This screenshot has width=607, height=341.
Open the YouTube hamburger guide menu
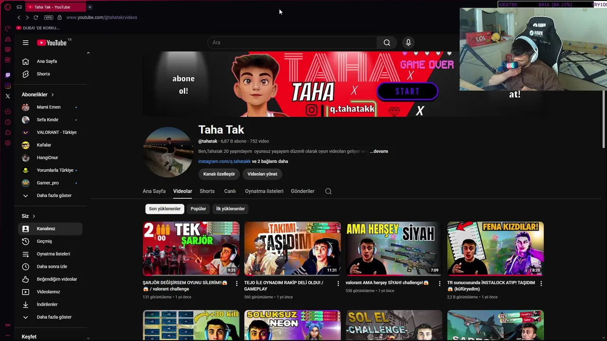26,43
